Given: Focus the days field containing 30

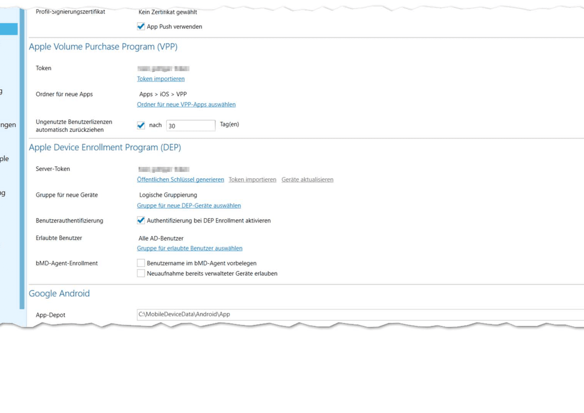Looking at the screenshot, I should pyautogui.click(x=191, y=125).
